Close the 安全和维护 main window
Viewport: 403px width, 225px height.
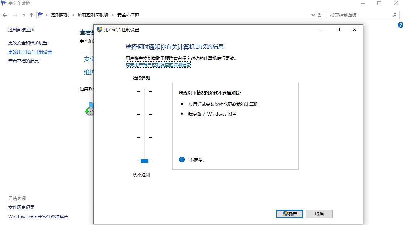[x=396, y=4]
